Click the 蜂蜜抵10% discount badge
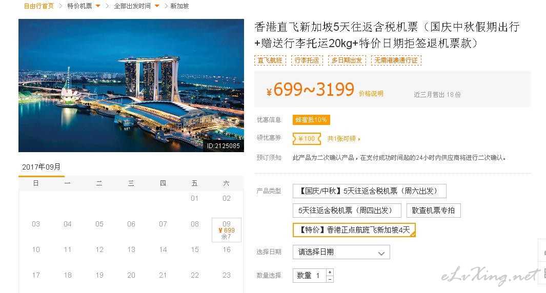Screen dimensions: 546x293 point(311,120)
